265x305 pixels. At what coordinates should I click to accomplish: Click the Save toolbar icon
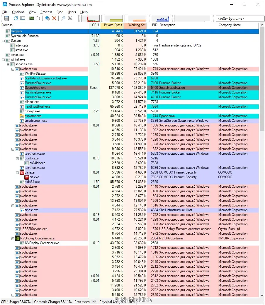[x=6, y=18]
